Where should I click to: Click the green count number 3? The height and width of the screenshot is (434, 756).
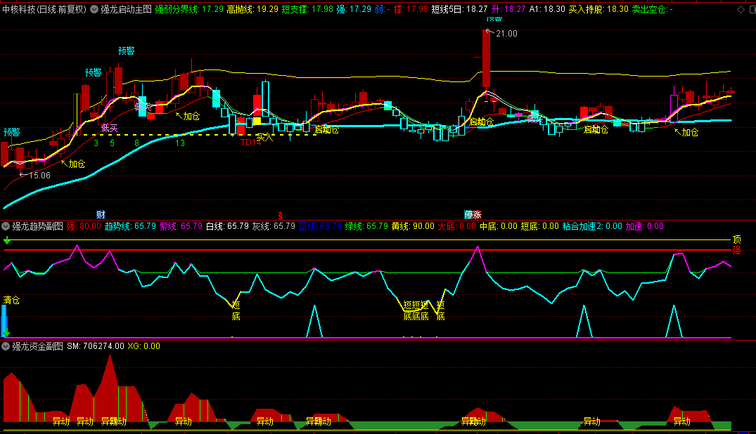coord(96,143)
